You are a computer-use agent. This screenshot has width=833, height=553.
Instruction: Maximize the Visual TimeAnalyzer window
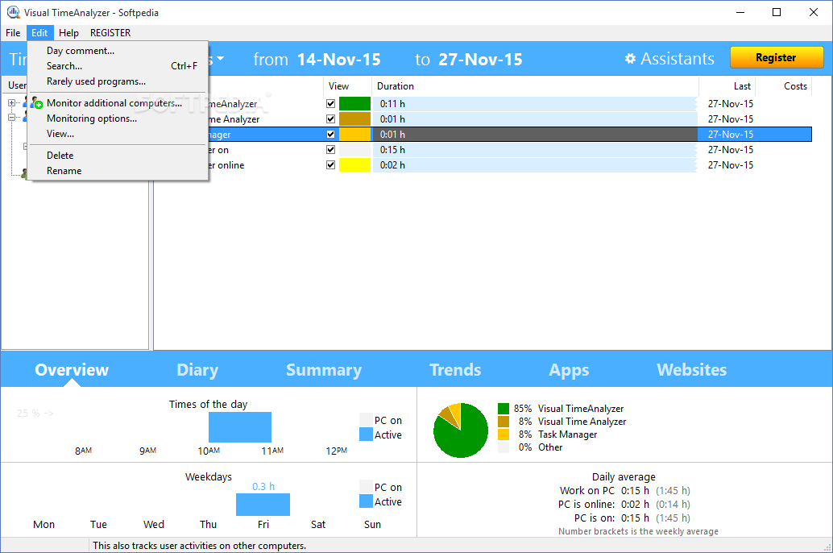[777, 12]
